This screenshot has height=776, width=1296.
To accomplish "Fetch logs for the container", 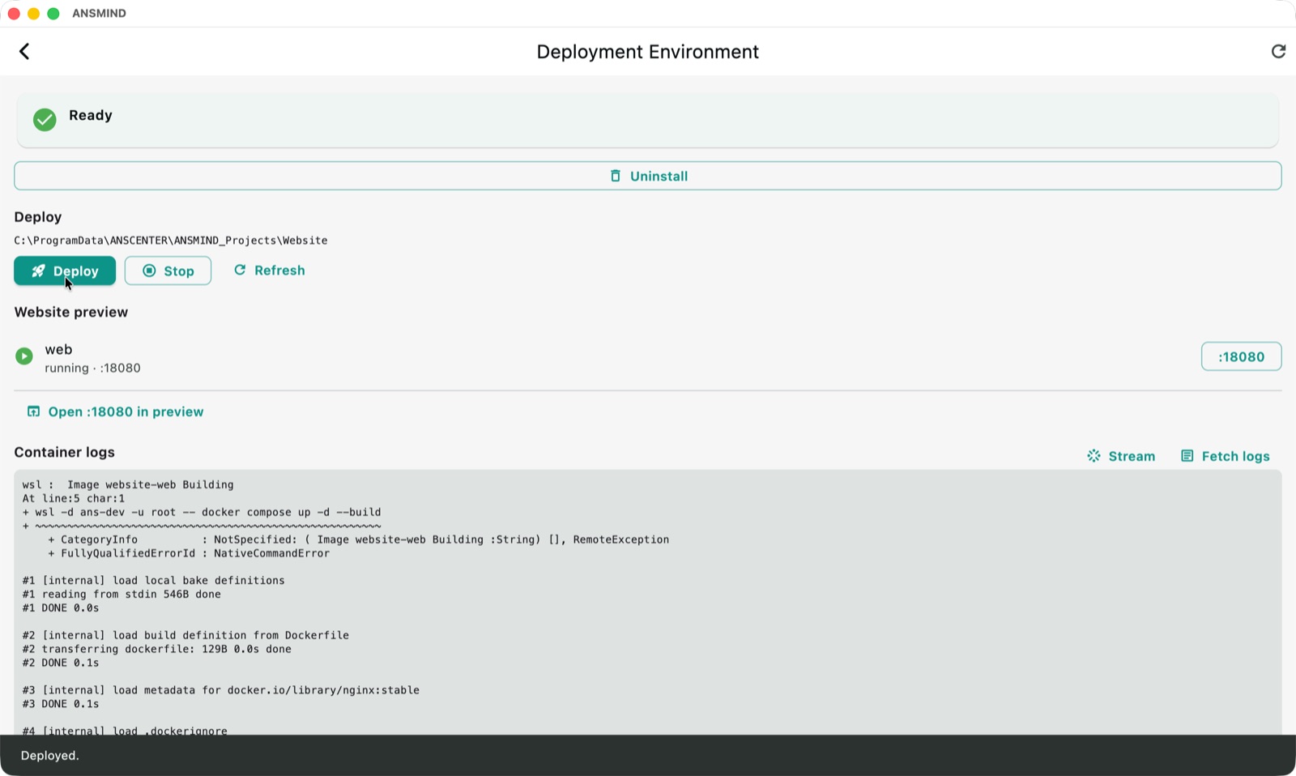I will point(1226,456).
